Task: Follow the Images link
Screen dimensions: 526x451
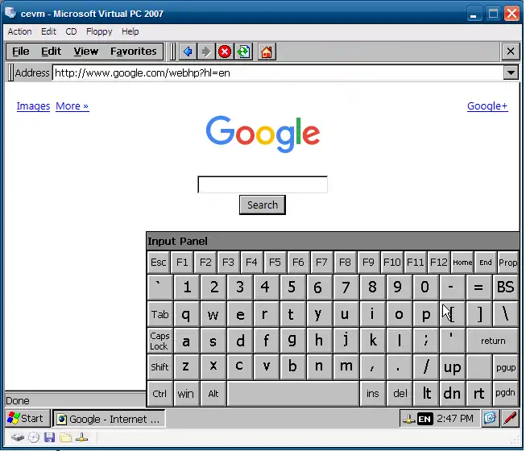Action: pyautogui.click(x=33, y=106)
